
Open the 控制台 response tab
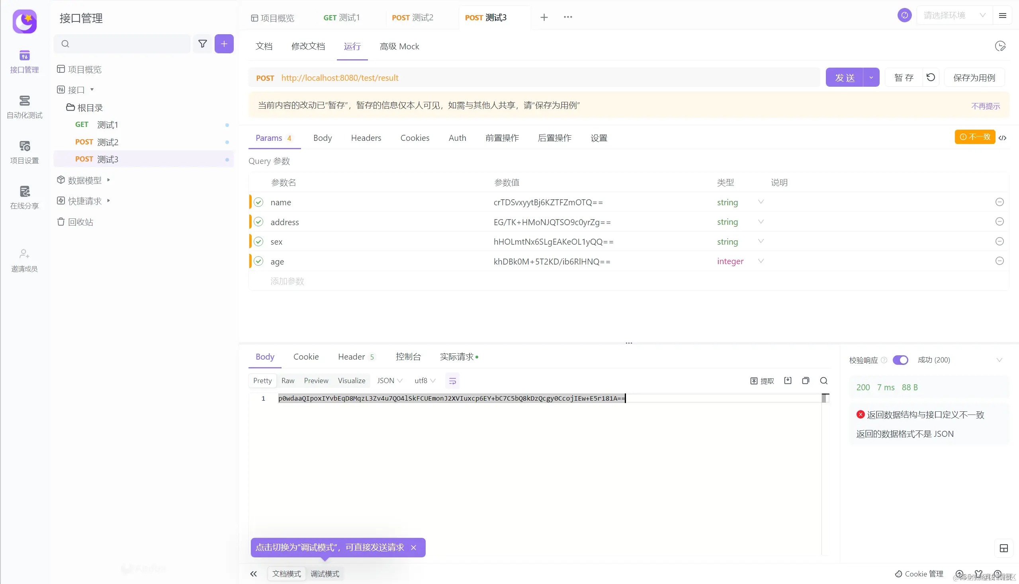pos(408,356)
